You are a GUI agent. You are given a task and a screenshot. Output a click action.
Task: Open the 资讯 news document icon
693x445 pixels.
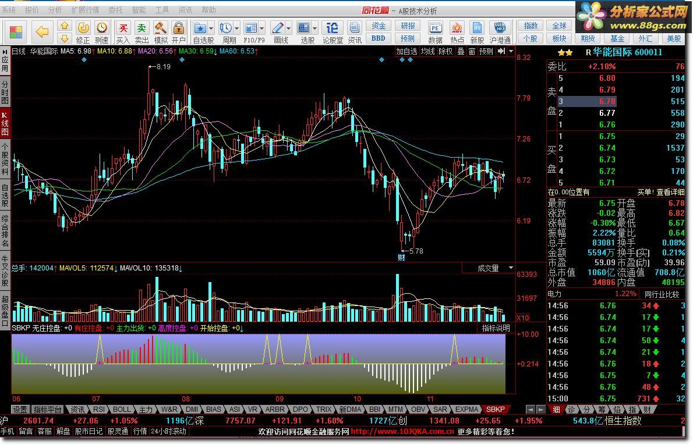(x=355, y=33)
